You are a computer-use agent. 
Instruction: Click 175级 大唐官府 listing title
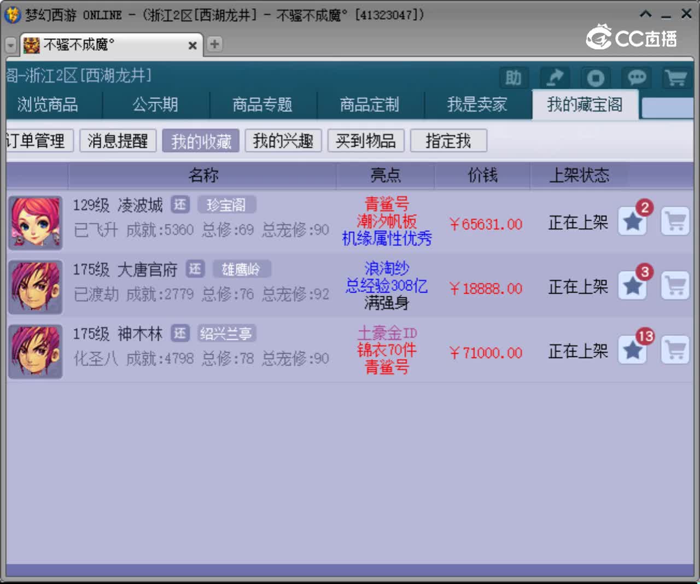[x=126, y=270]
